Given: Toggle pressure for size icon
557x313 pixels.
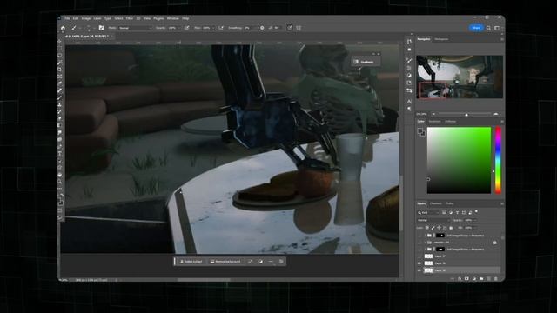Looking at the screenshot, I should point(290,28).
